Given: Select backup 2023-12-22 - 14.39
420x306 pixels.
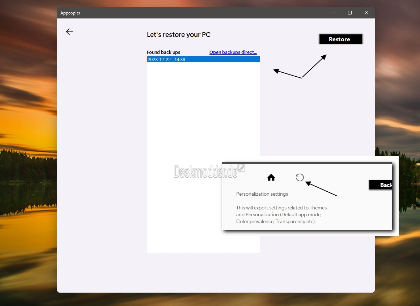Looking at the screenshot, I should (203, 59).
